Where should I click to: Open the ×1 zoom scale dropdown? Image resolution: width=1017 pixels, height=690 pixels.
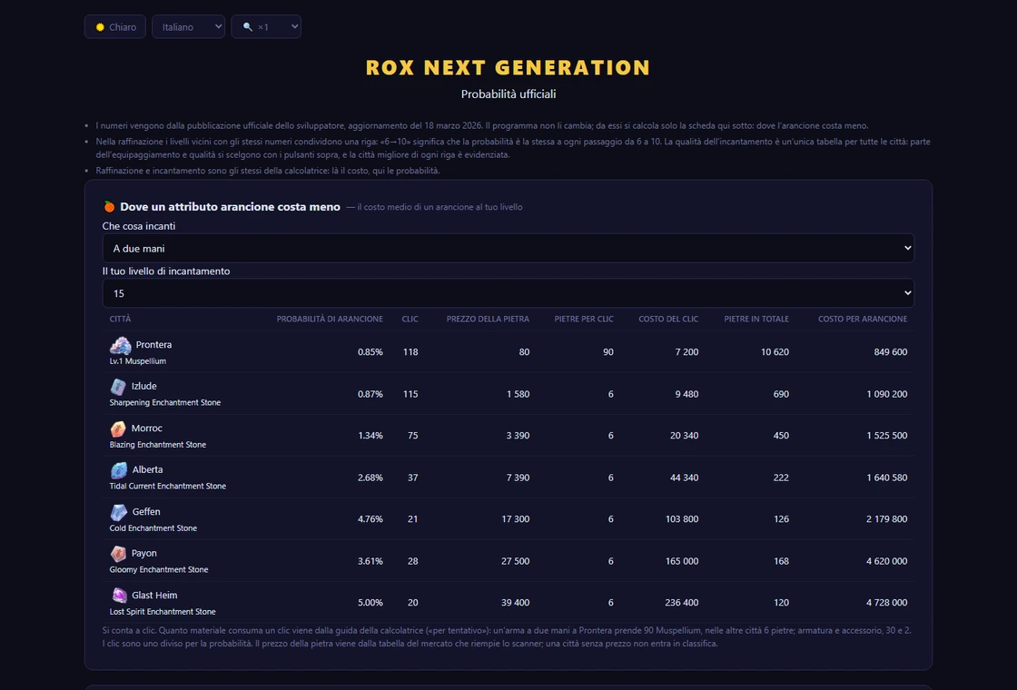coord(266,26)
